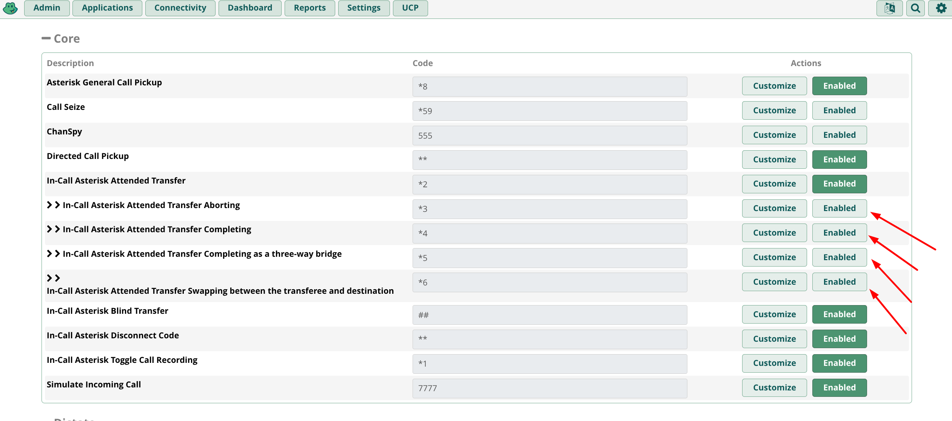Screen dimensions: 952x421
Task: Click the FreePBX frog logo icon
Action: click(10, 8)
